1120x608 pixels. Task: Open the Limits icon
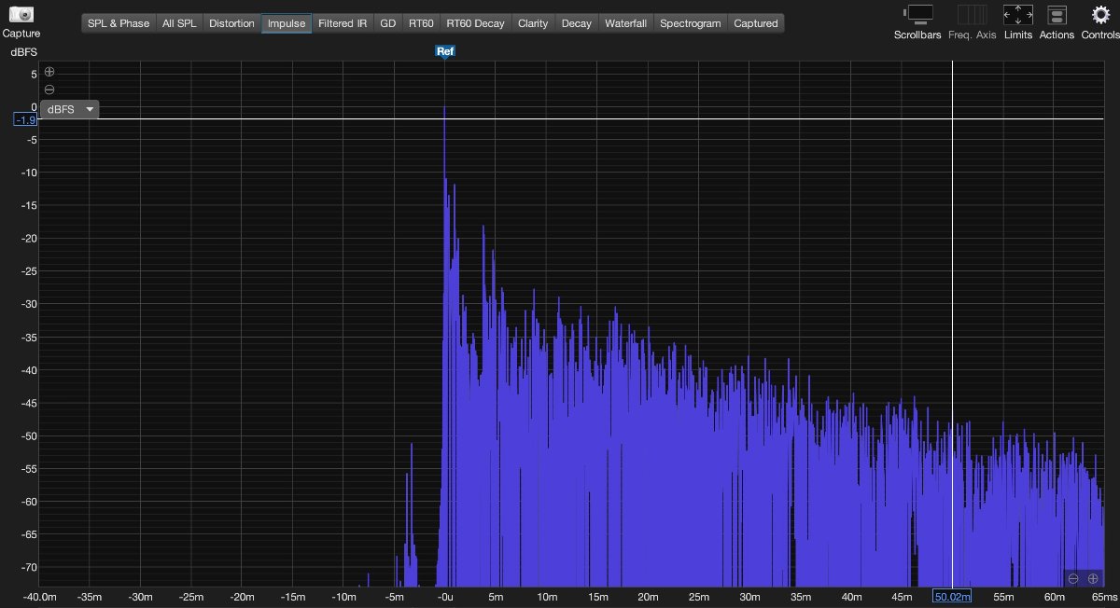(1017, 15)
